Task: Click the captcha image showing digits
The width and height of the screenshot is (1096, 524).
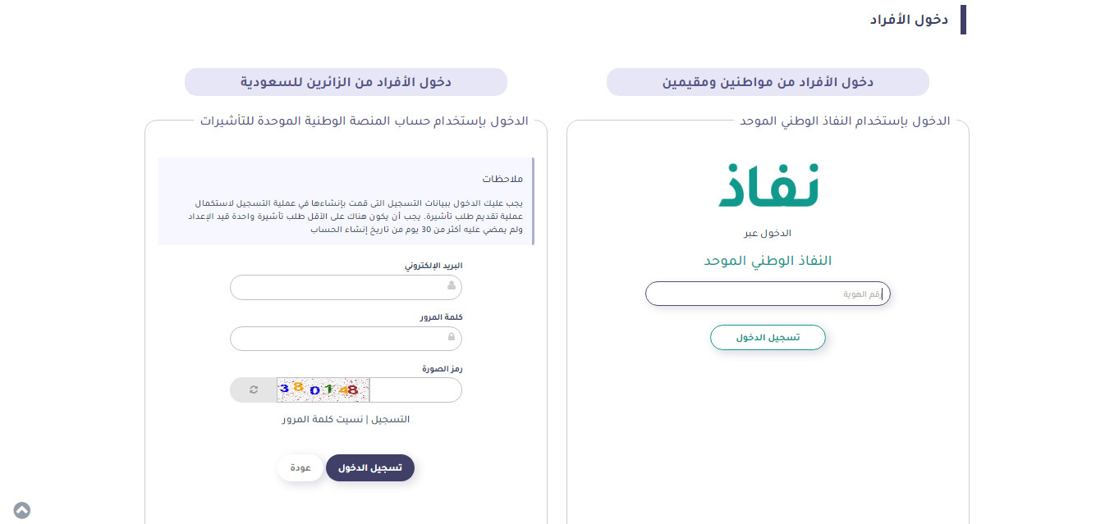Action: [x=323, y=390]
